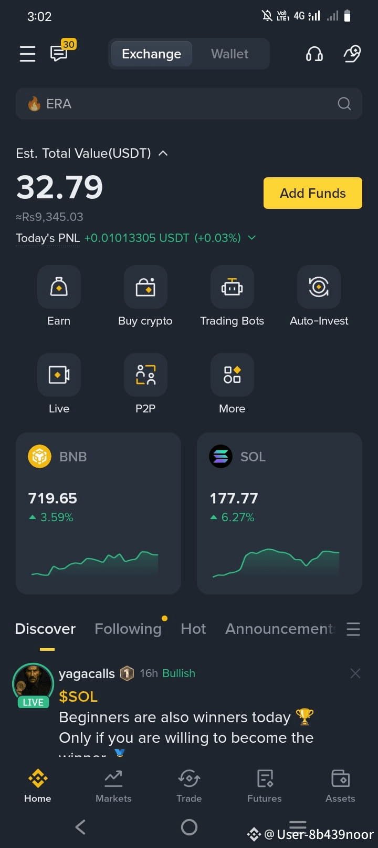Screen dimensions: 378x848
Task: Launch the Trading Bots icon
Action: (232, 287)
